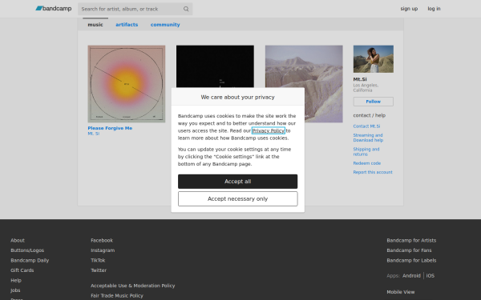Open Contact Mt.Si link
This screenshot has height=300, width=481.
366,126
